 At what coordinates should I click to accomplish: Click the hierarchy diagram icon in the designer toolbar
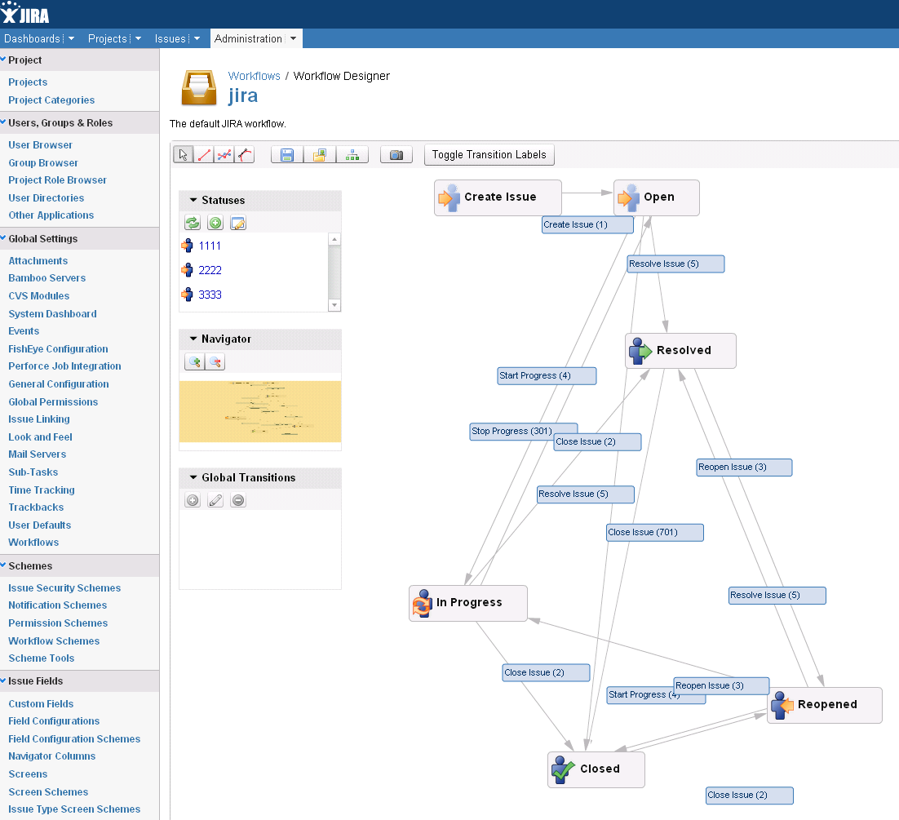pos(352,155)
